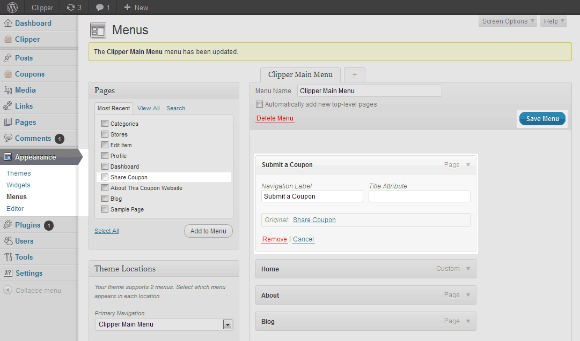
Task: Click the comments bubble icon in admin bar
Action: [100, 7]
